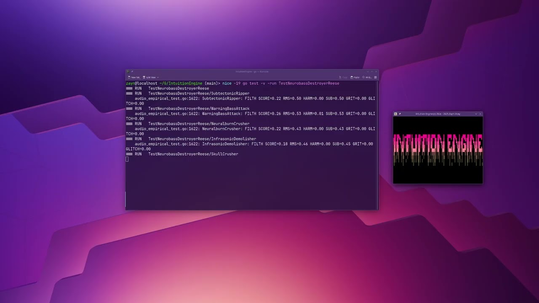Click the Split View button
Image resolution: width=539 pixels, height=303 pixels.
coord(149,77)
